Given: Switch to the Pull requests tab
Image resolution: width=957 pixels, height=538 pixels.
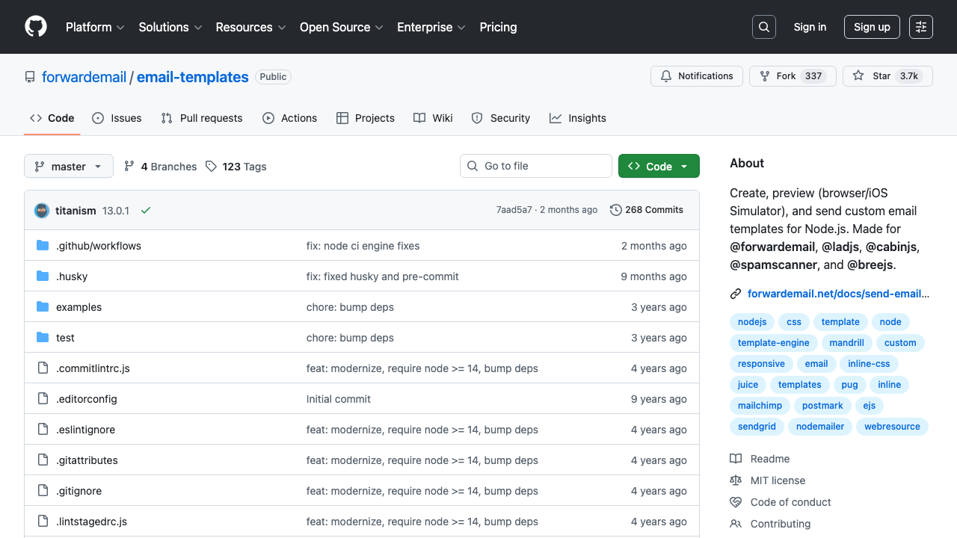Looking at the screenshot, I should click(201, 117).
